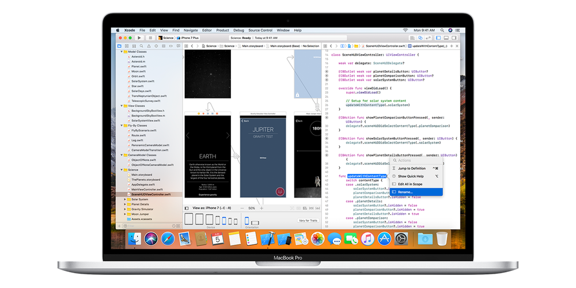576x288 pixels.
Task: Open the Test navigator diamond icon
Action: [x=156, y=46]
